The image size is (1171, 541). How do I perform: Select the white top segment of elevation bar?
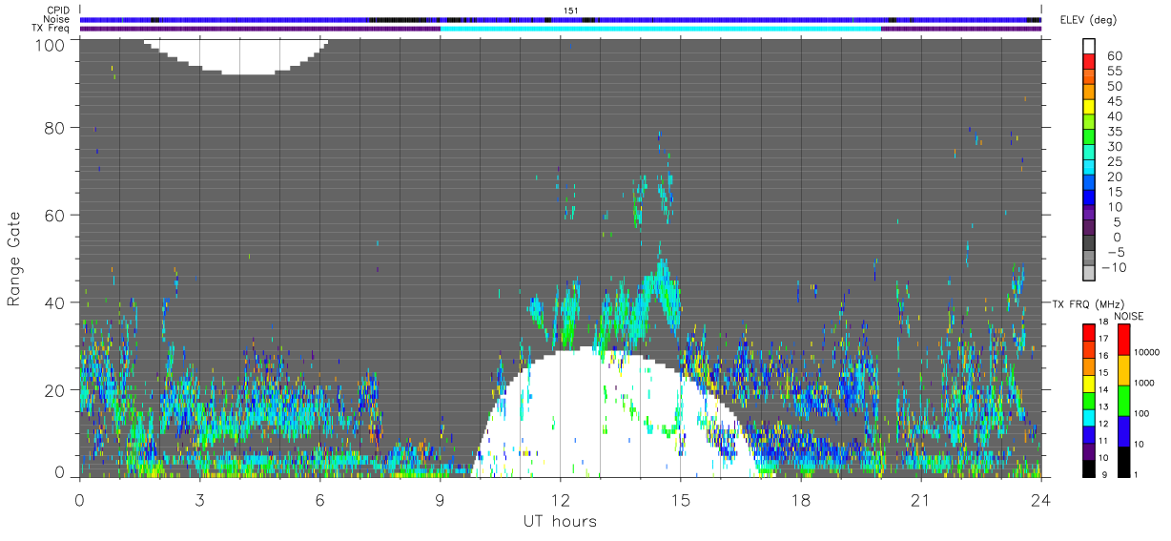[x=1089, y=48]
